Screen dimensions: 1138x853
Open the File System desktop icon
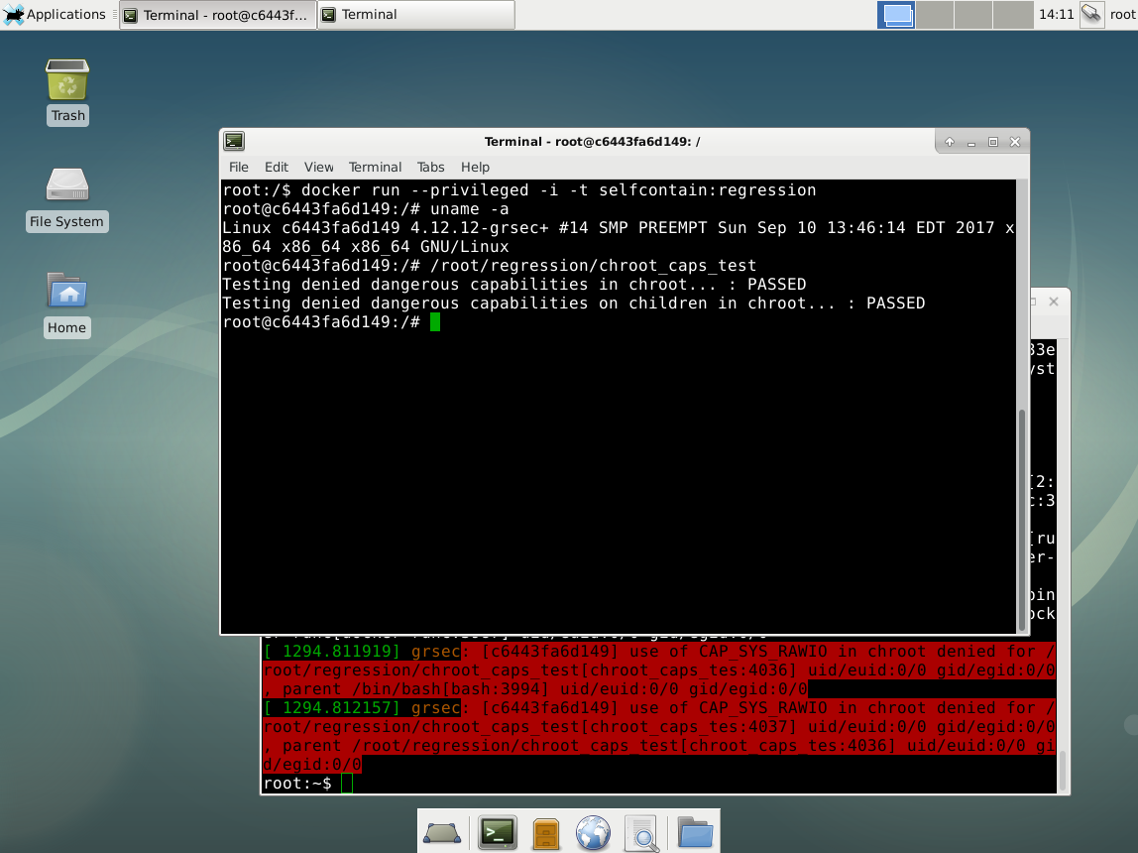pos(66,199)
